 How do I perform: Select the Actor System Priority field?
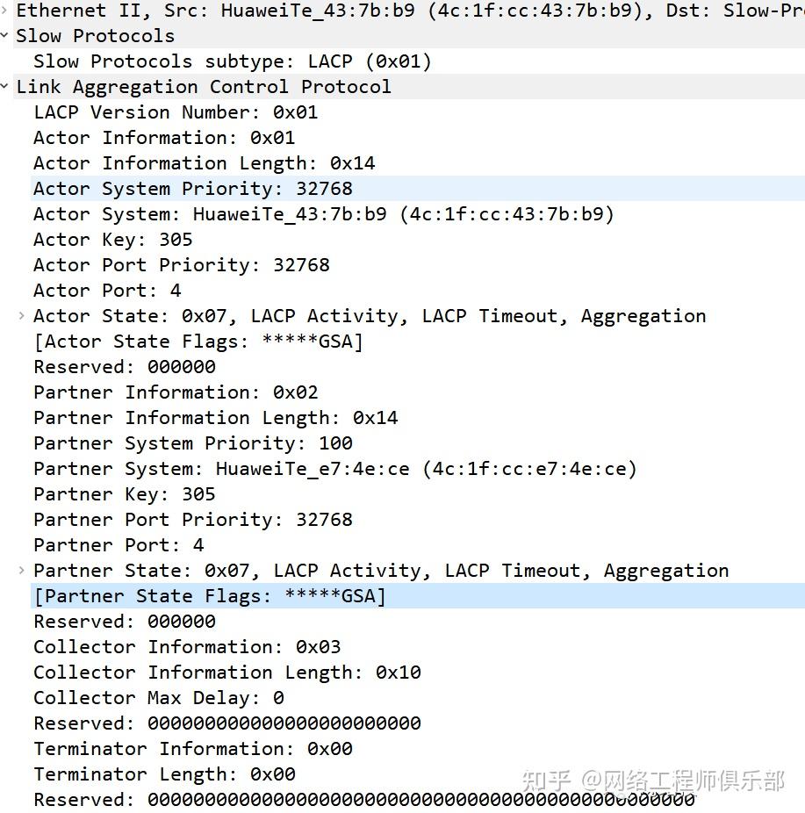pos(418,188)
